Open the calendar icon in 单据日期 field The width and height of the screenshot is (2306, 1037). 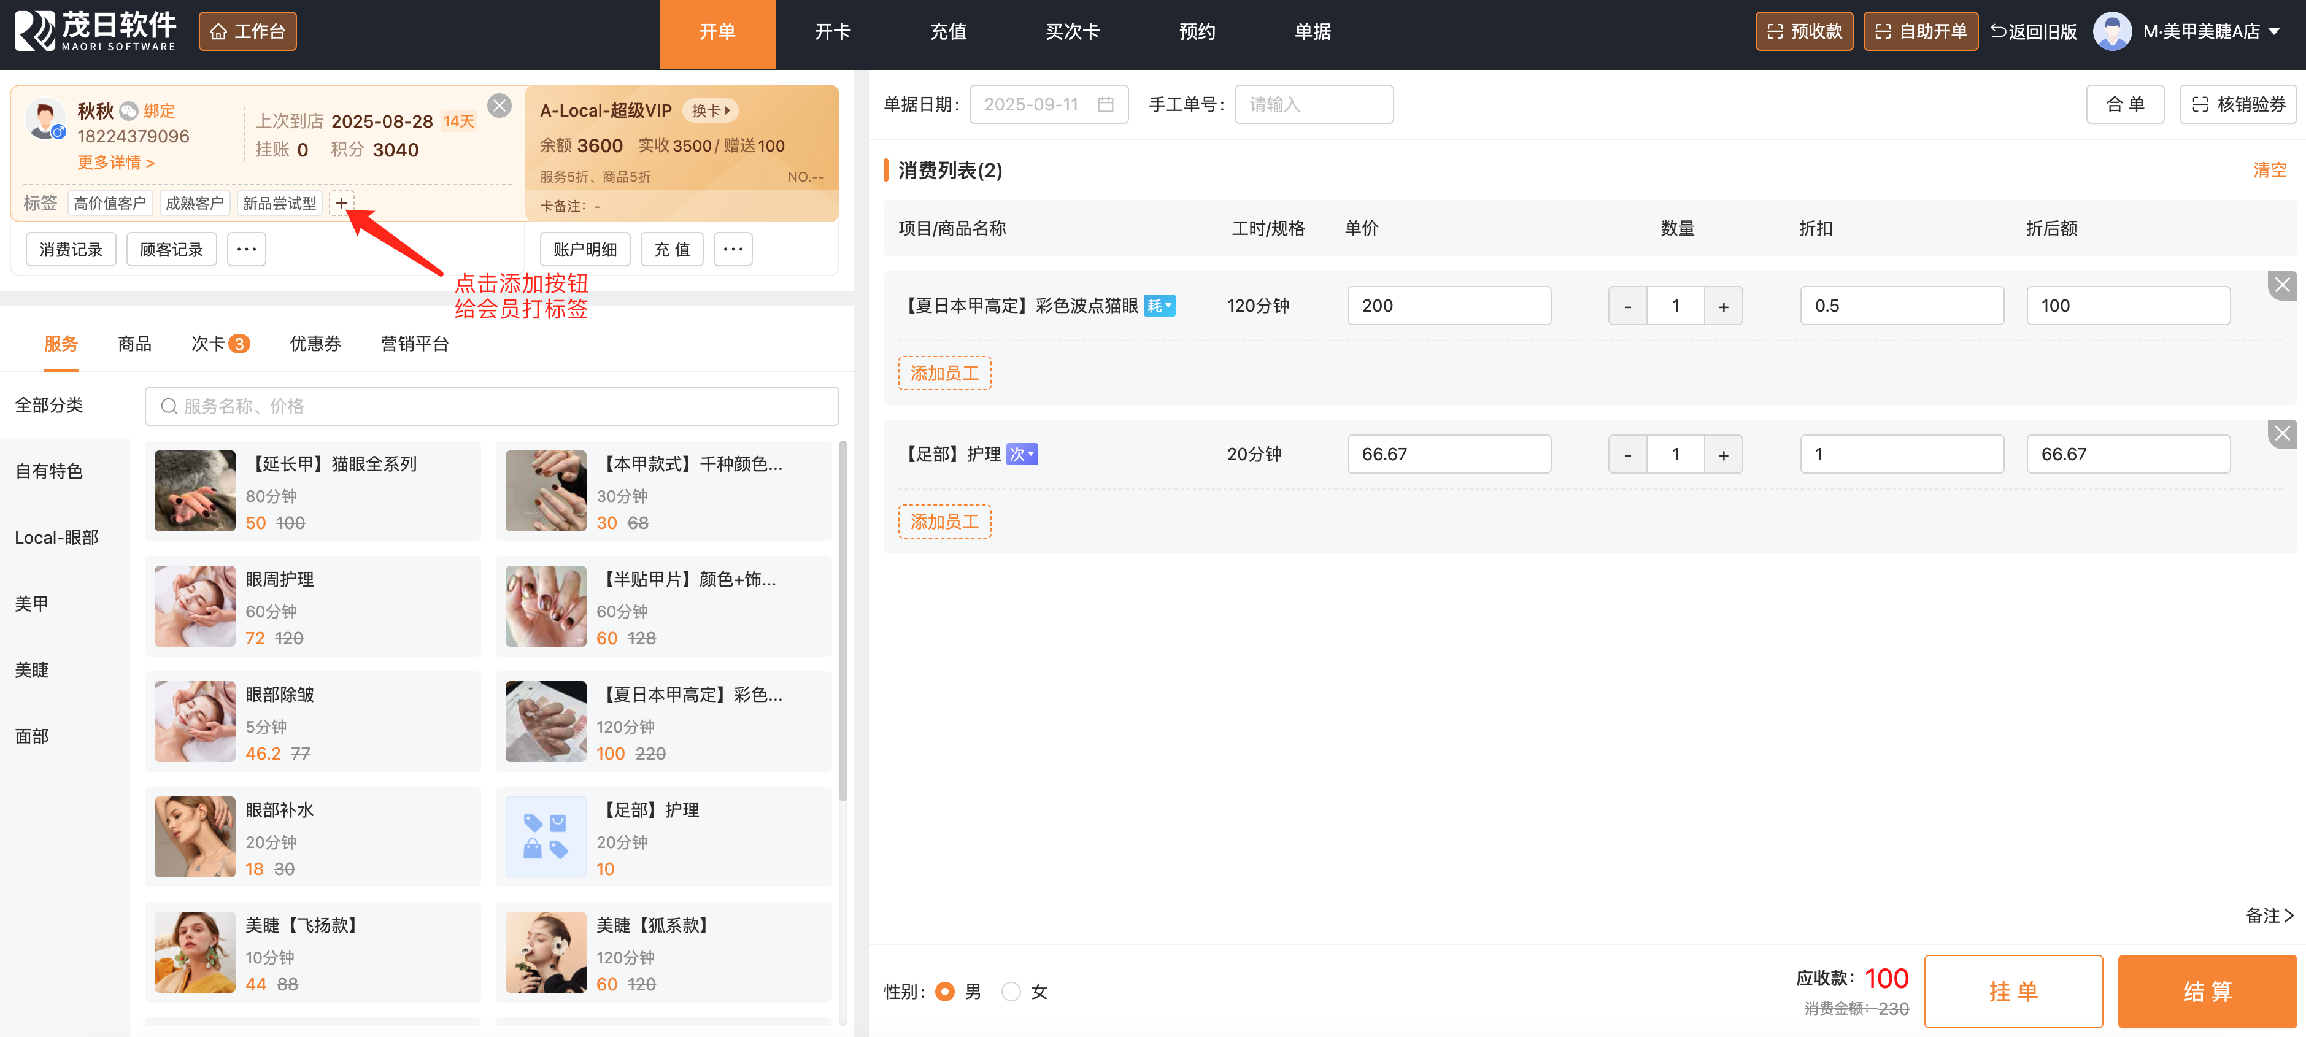1106,105
